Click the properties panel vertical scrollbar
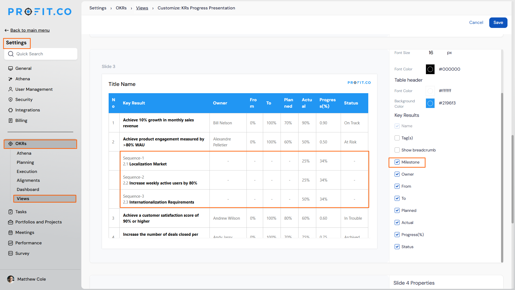Image resolution: width=515 pixels, height=290 pixels. pyautogui.click(x=502, y=177)
